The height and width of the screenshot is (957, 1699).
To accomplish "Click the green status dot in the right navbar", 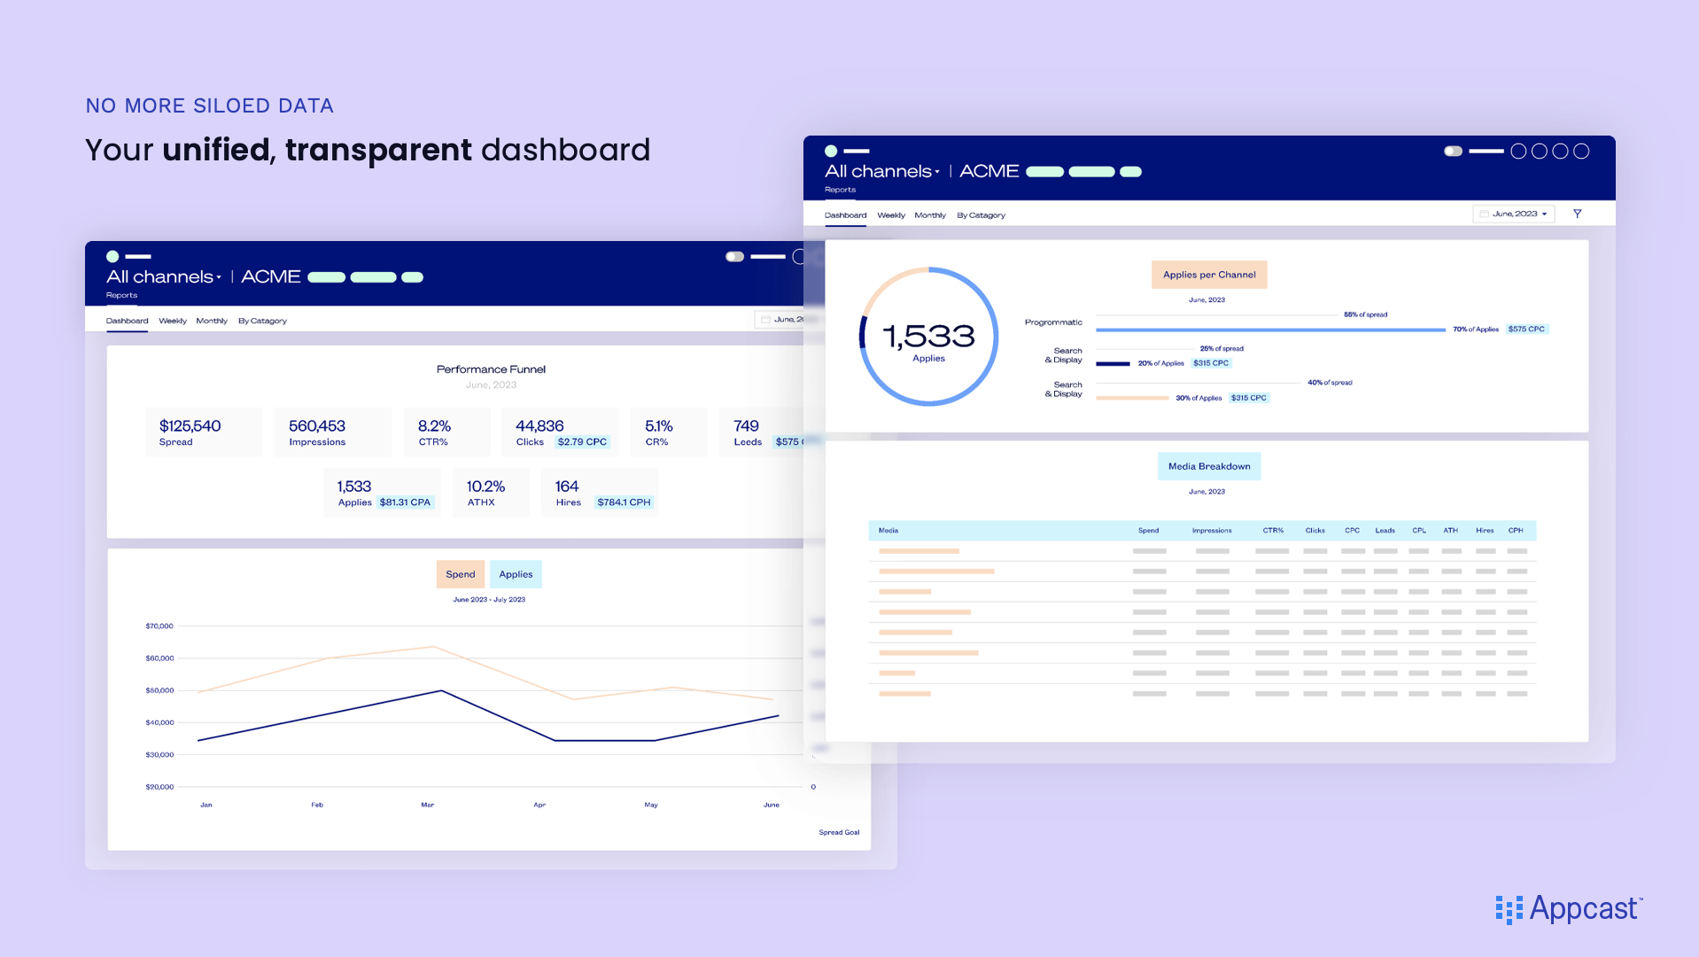I will point(829,152).
